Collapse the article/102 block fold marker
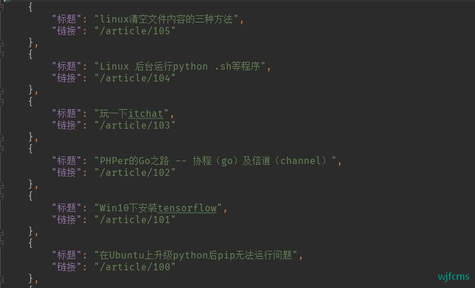 (1, 149)
